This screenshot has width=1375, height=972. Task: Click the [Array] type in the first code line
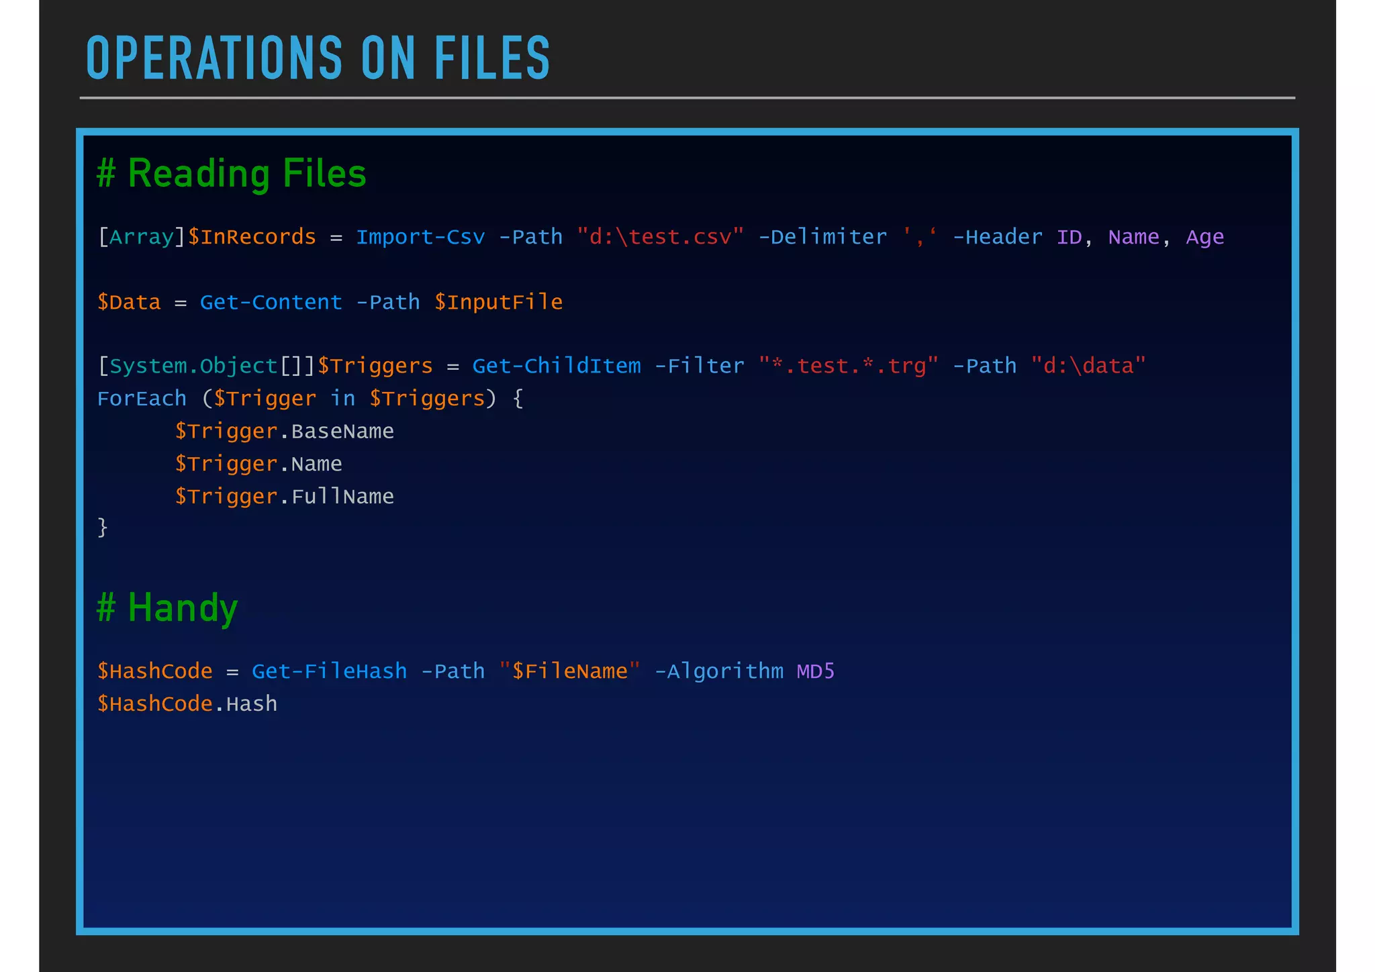pyautogui.click(x=141, y=237)
